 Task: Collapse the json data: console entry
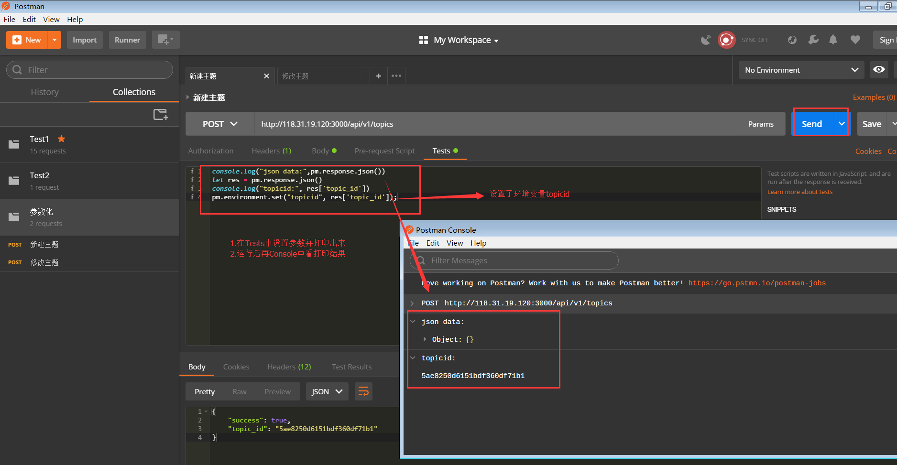(413, 322)
